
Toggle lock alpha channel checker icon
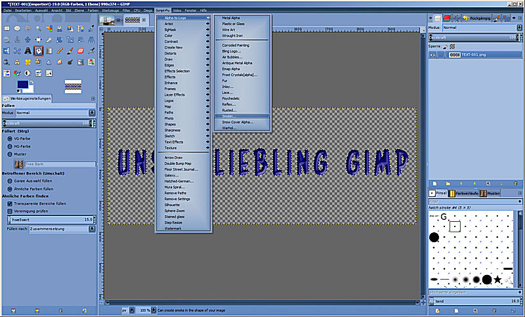pos(452,47)
